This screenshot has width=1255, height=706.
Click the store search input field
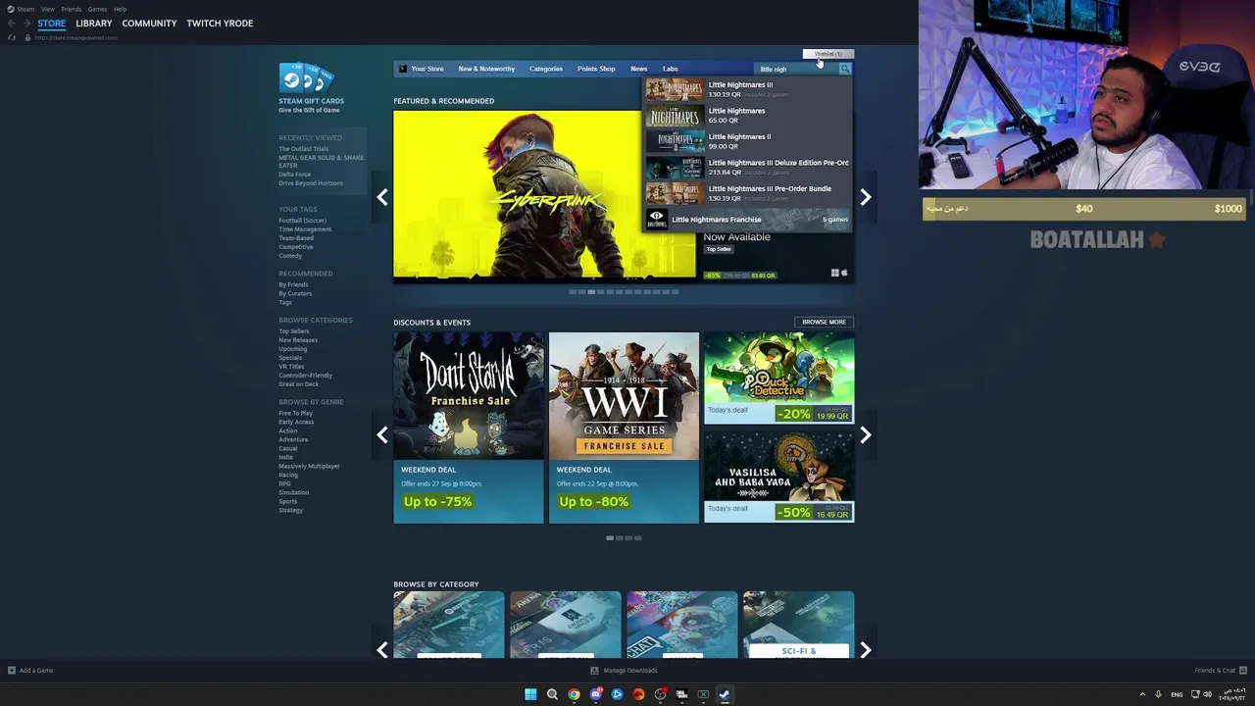(798, 69)
